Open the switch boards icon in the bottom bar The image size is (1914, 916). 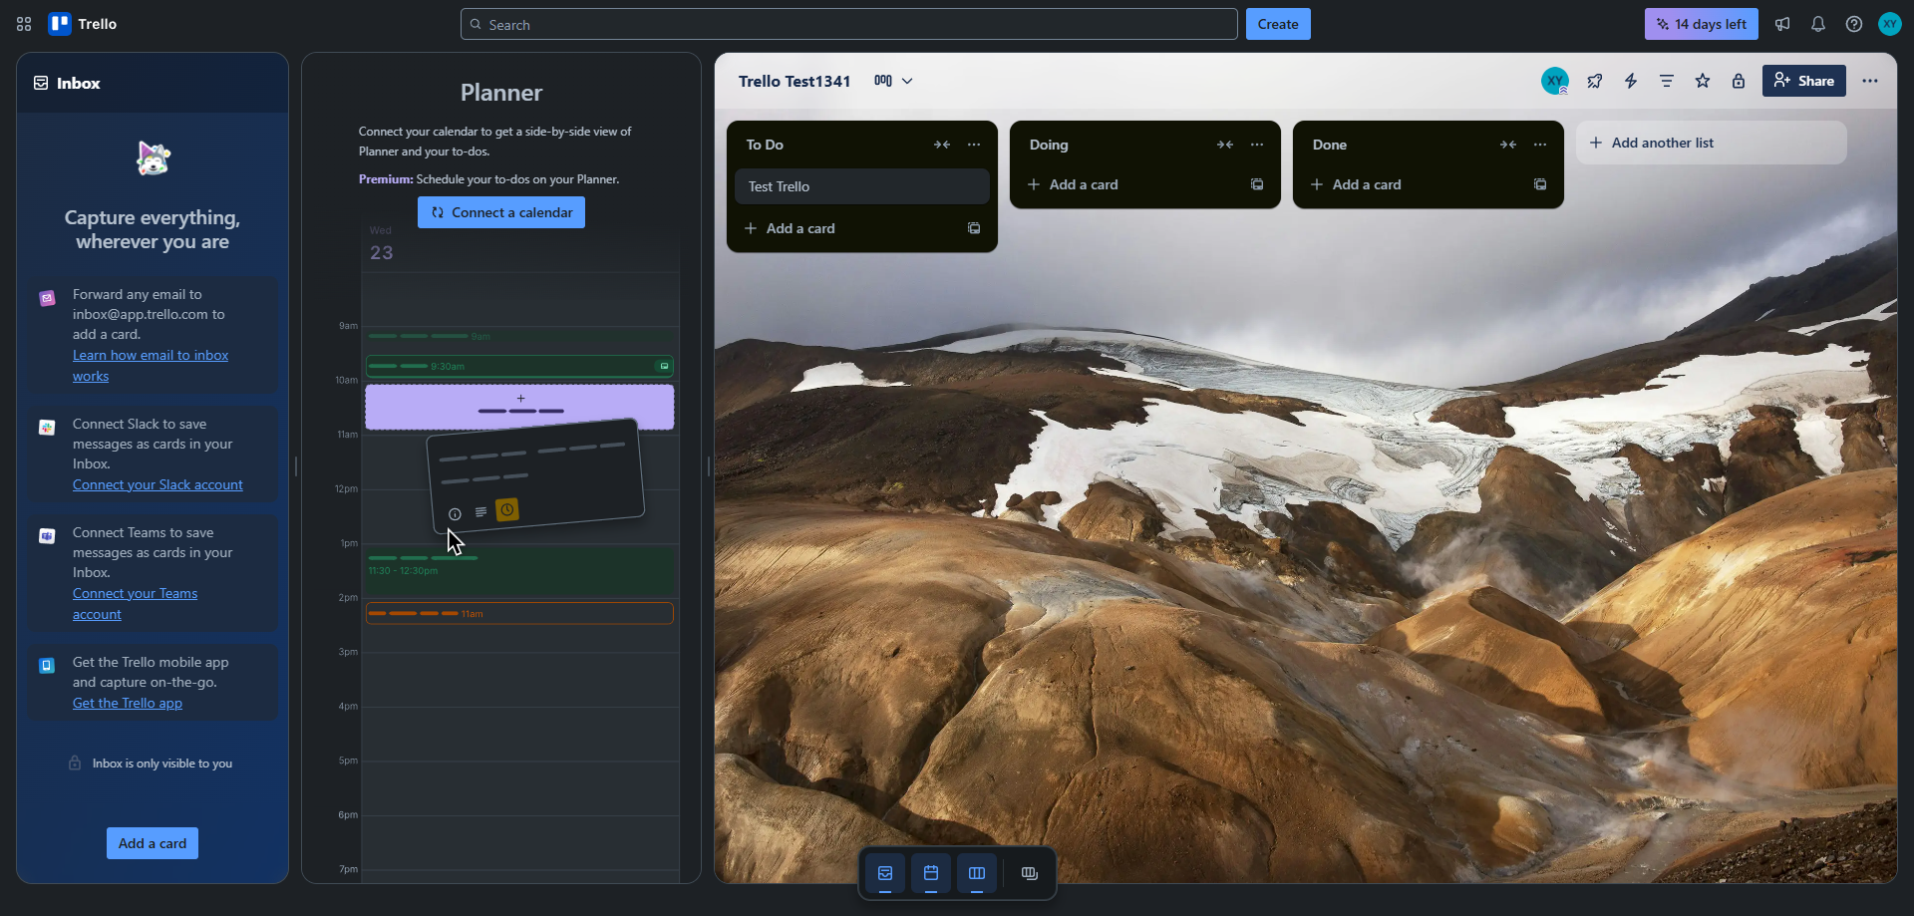click(1030, 874)
